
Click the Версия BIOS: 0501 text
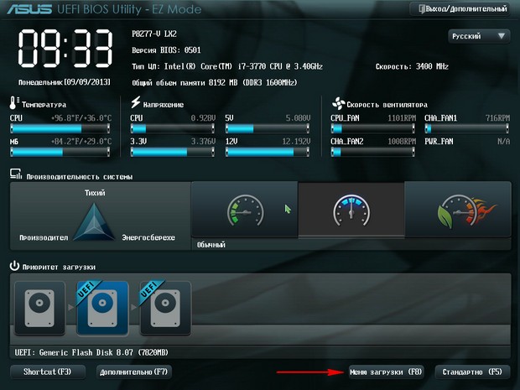pyautogui.click(x=166, y=50)
